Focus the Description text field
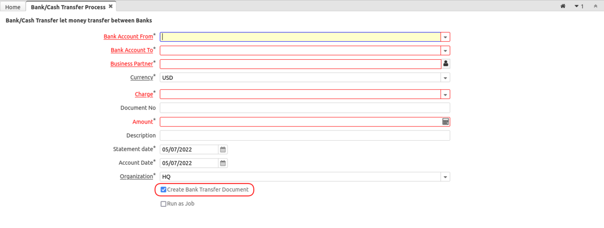 (305, 136)
